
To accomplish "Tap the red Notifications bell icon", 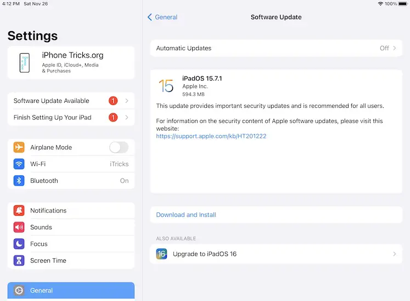I will (x=19, y=211).
